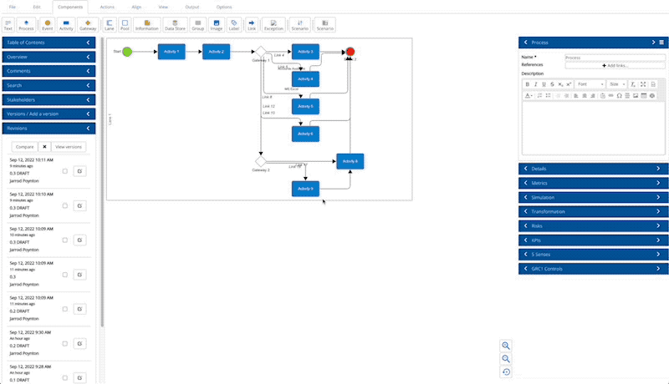Expand the Stakeholders sidebar section

tap(49, 99)
